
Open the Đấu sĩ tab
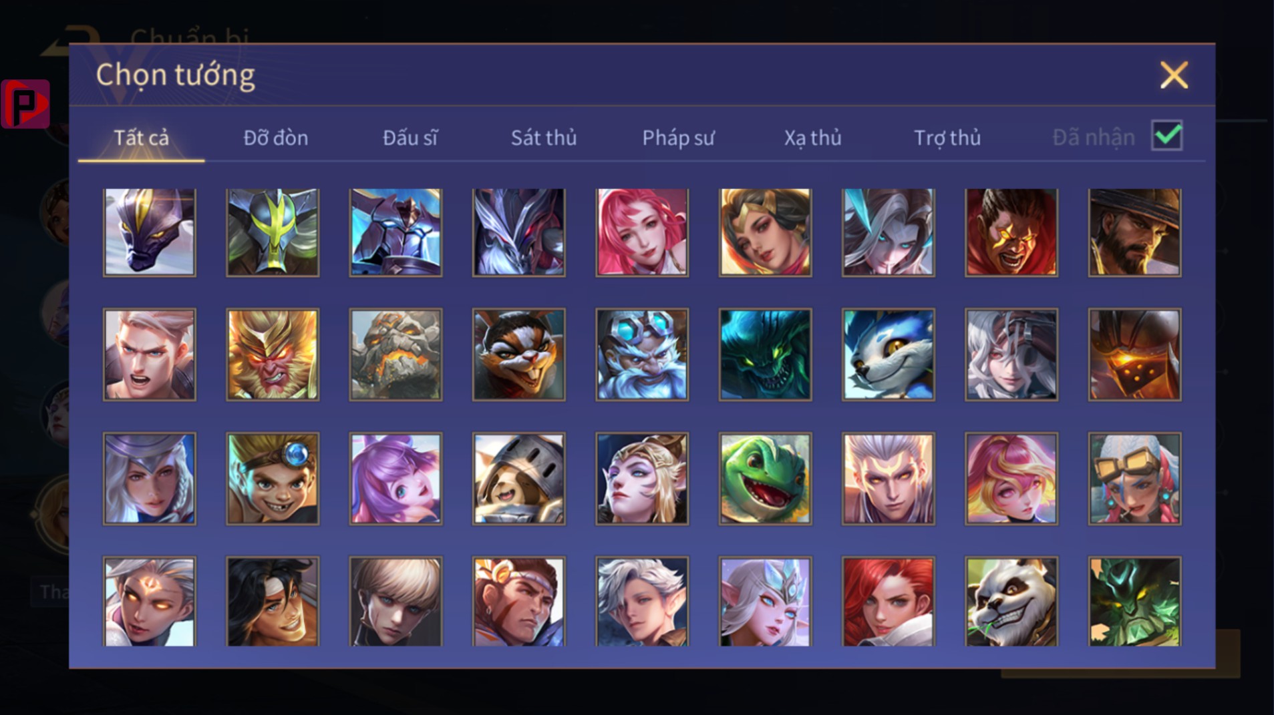point(410,138)
